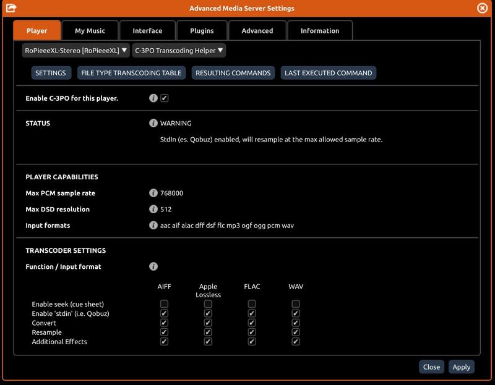Click info icon for Max PCM sample rate
The image size is (495, 385).
pyautogui.click(x=153, y=193)
